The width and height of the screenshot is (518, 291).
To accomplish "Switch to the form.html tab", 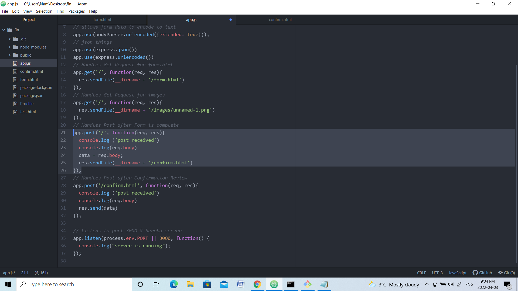I will [102, 20].
